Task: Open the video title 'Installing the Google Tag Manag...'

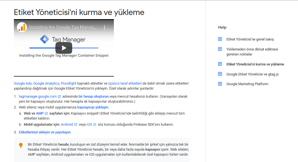Action: click(x=63, y=27)
